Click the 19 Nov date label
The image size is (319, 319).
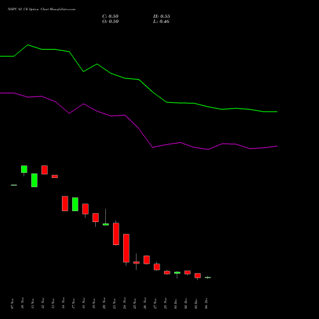94,304
